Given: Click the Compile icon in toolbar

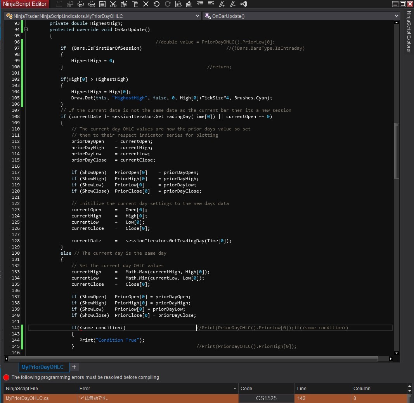Looking at the screenshot, I should pyautogui.click(x=189, y=4).
